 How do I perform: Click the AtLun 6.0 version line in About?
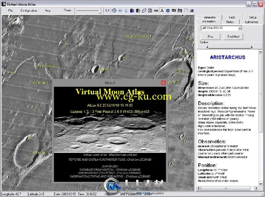click(110, 105)
